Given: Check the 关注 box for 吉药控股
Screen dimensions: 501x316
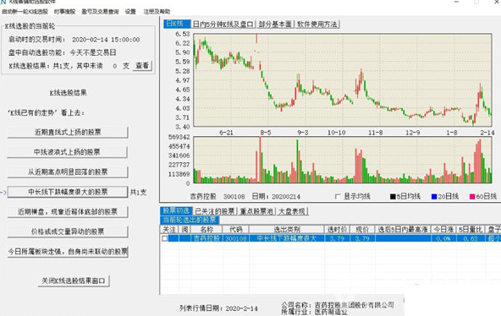Looking at the screenshot, I should tap(165, 238).
